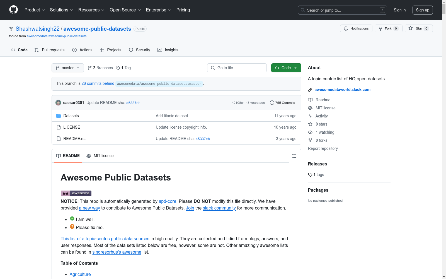Fork this repository
The image size is (446, 279).
[388, 28]
